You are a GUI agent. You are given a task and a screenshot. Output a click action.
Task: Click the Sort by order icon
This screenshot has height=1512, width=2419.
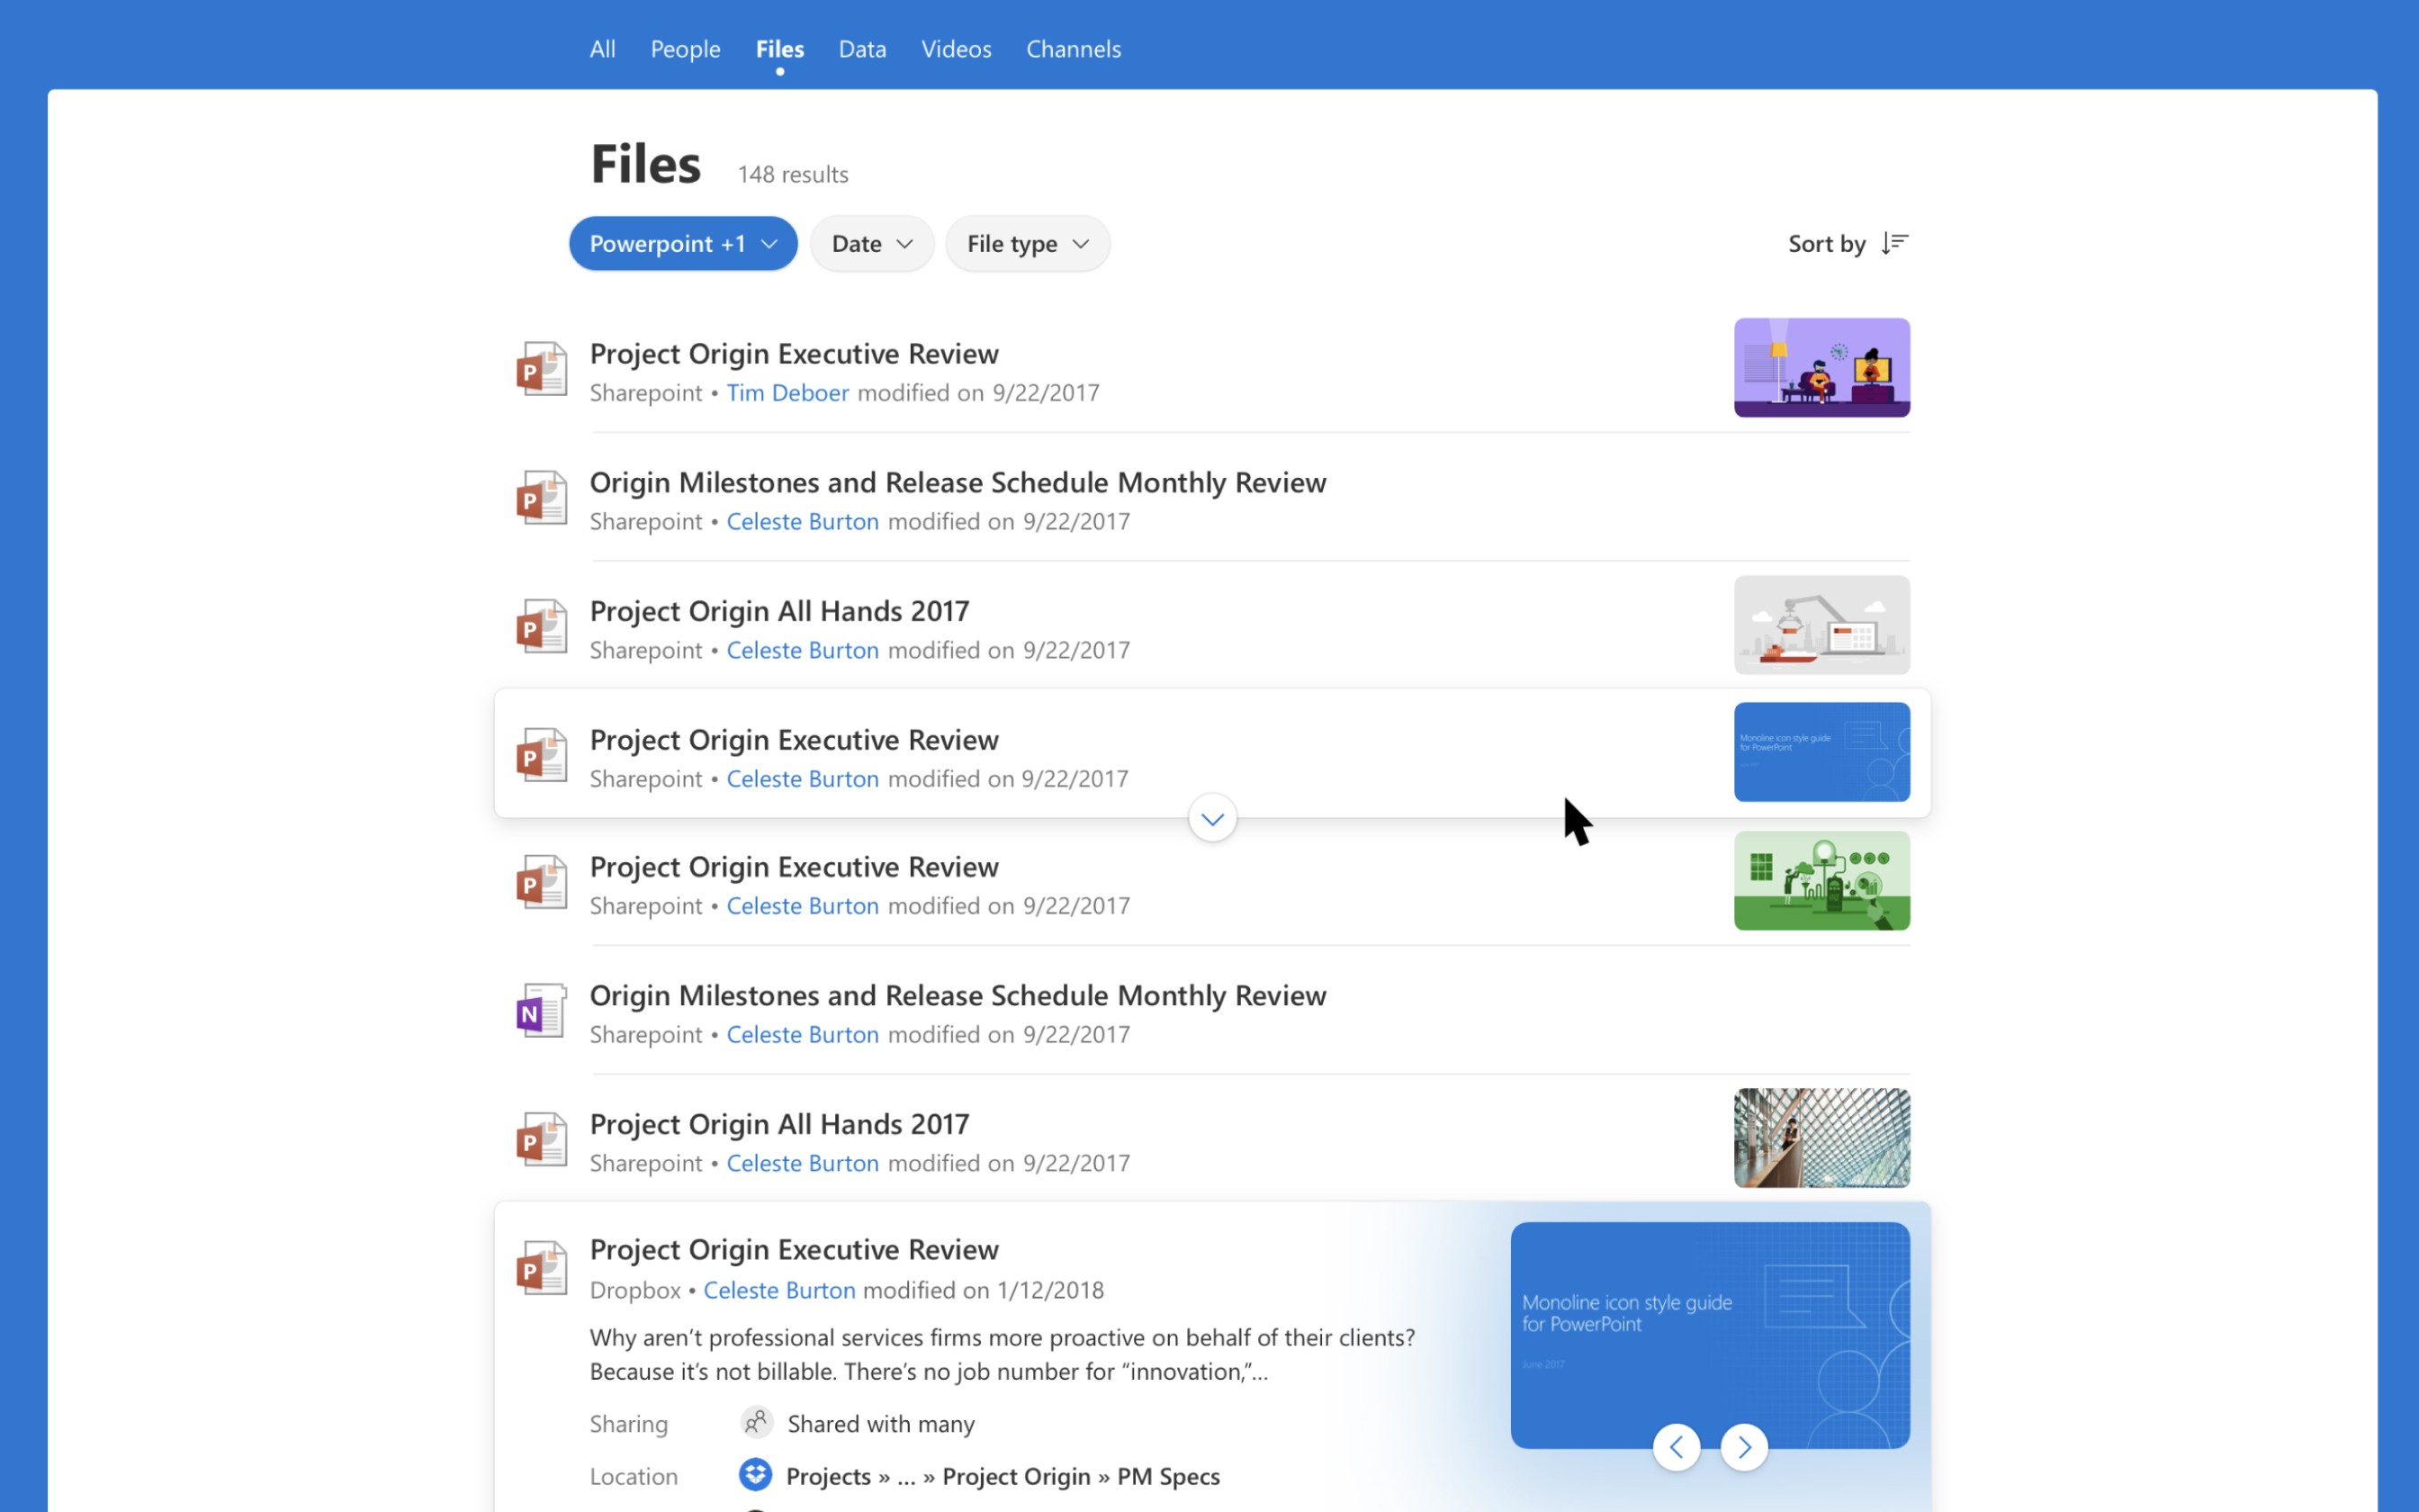[x=1894, y=243]
